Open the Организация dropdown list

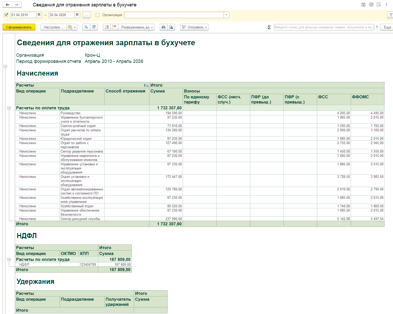coord(226,15)
